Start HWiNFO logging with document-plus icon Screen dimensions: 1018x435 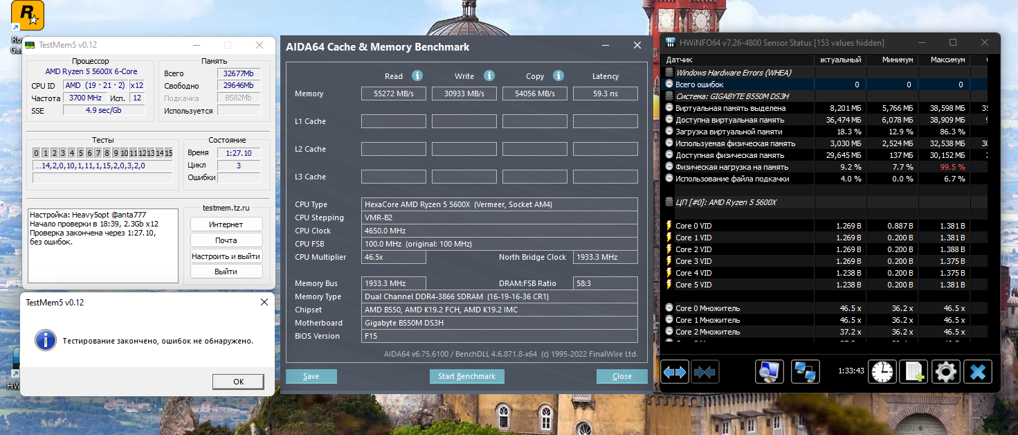point(914,372)
